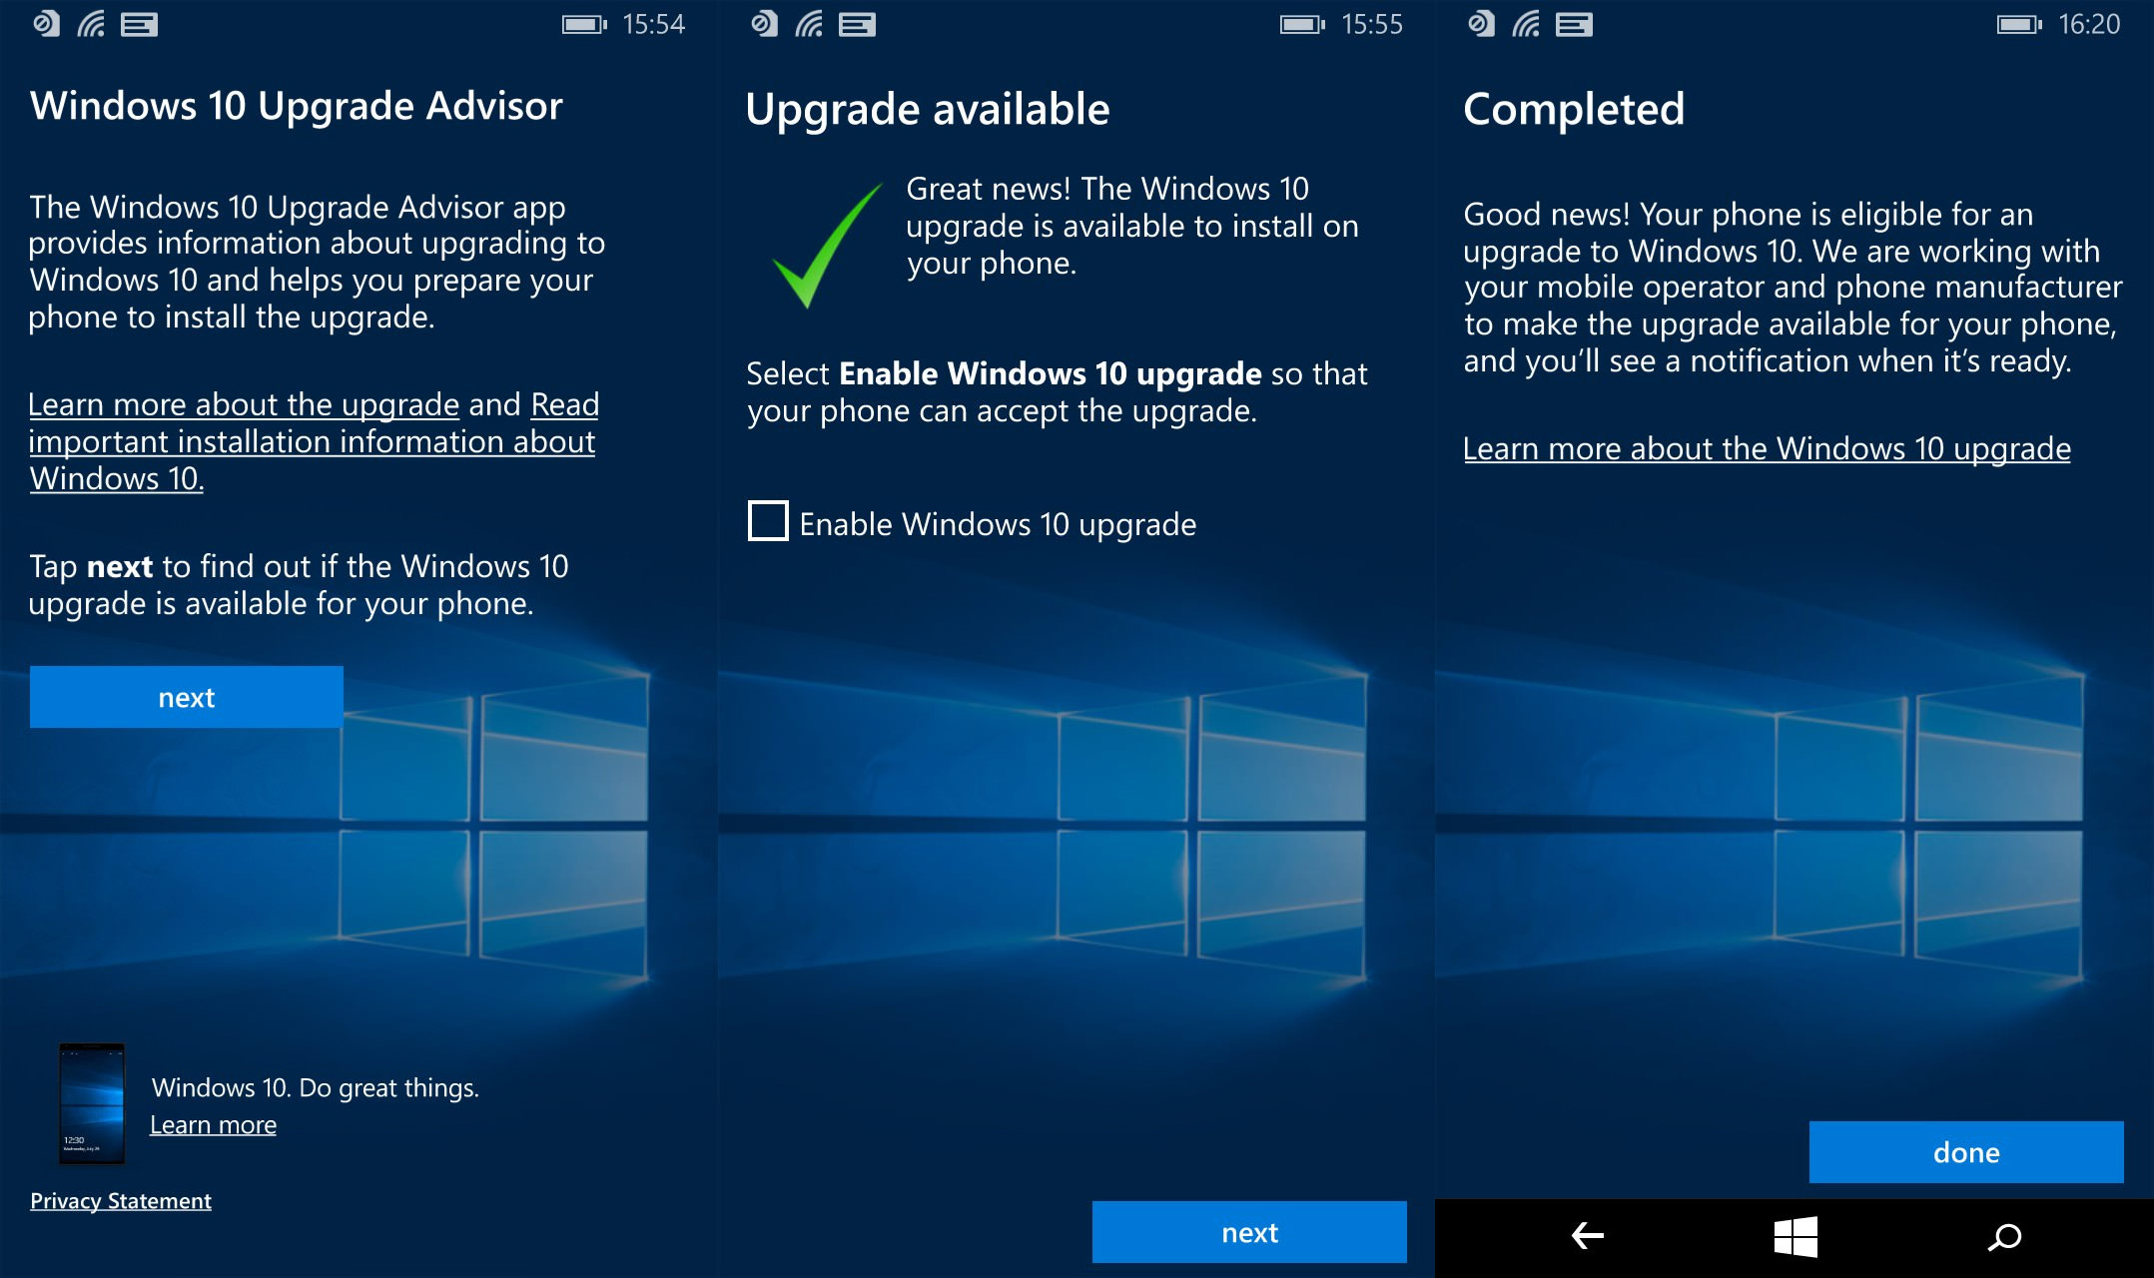Tap the data sense icon on Upgrade available screen

coord(764,24)
